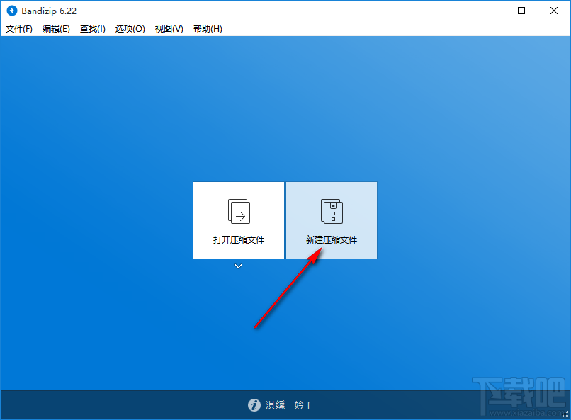
Task: Open the 编辑(E) menu
Action: coord(56,29)
